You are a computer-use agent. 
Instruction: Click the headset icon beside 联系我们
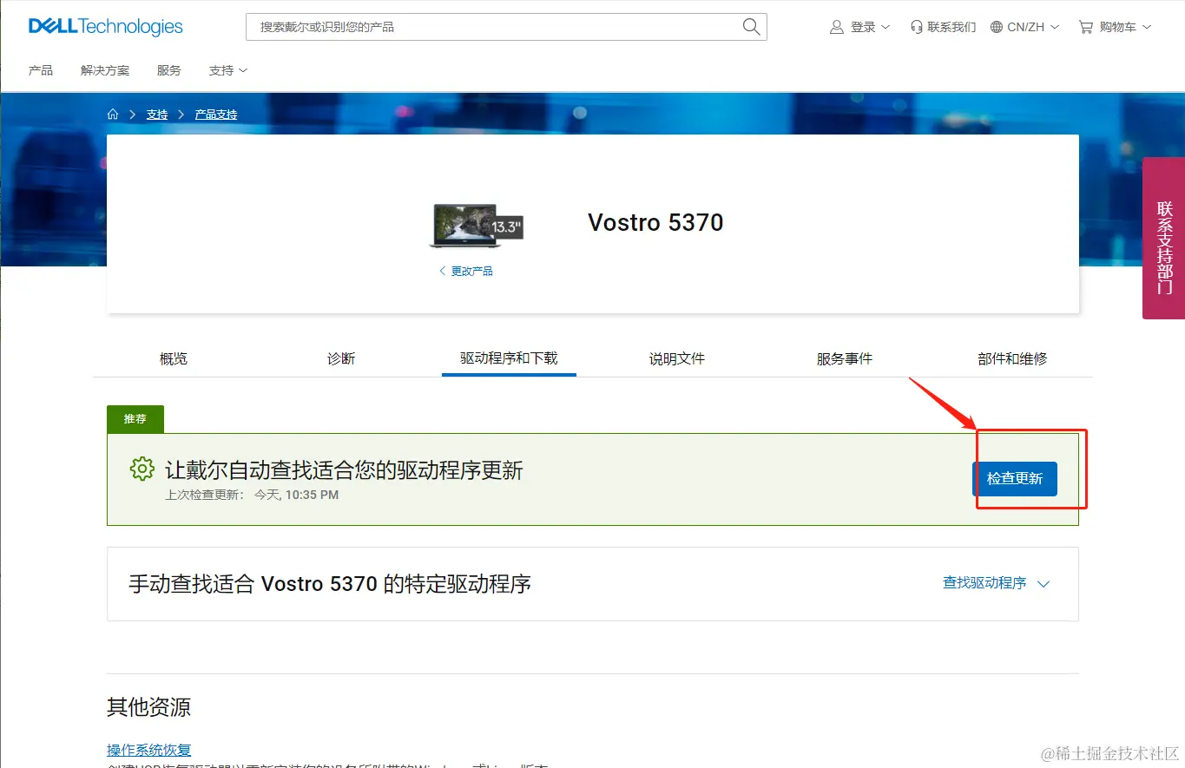tap(916, 27)
